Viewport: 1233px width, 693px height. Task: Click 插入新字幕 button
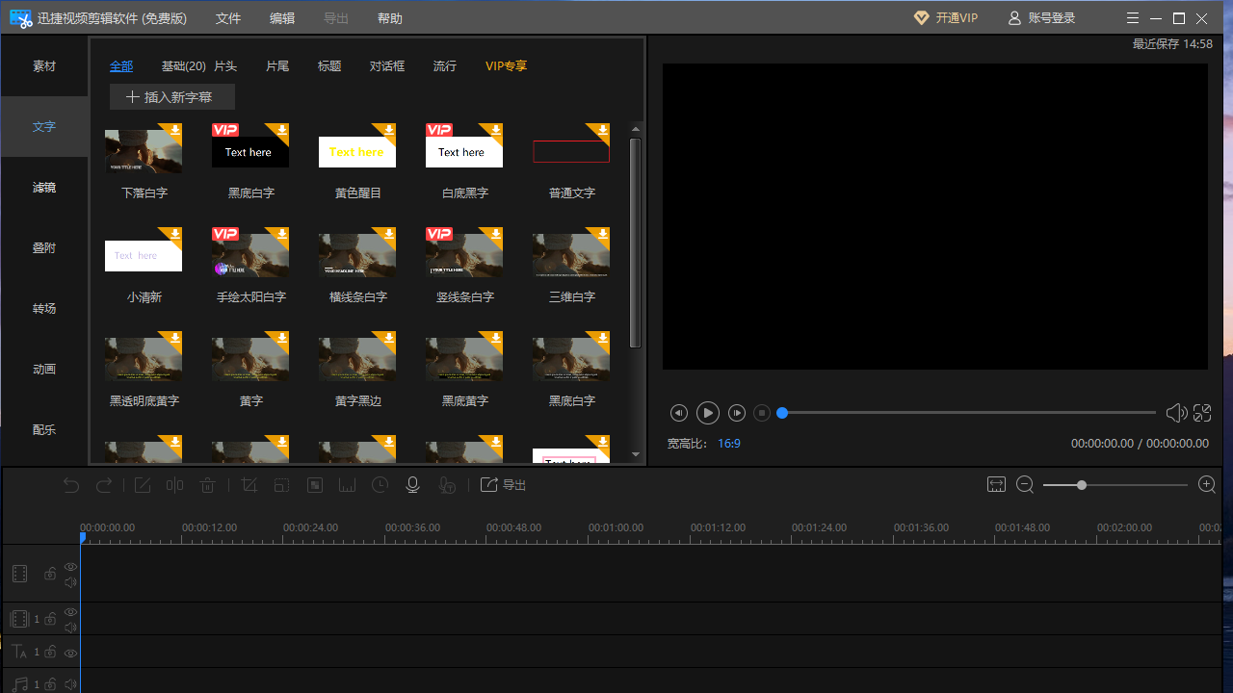tap(172, 97)
